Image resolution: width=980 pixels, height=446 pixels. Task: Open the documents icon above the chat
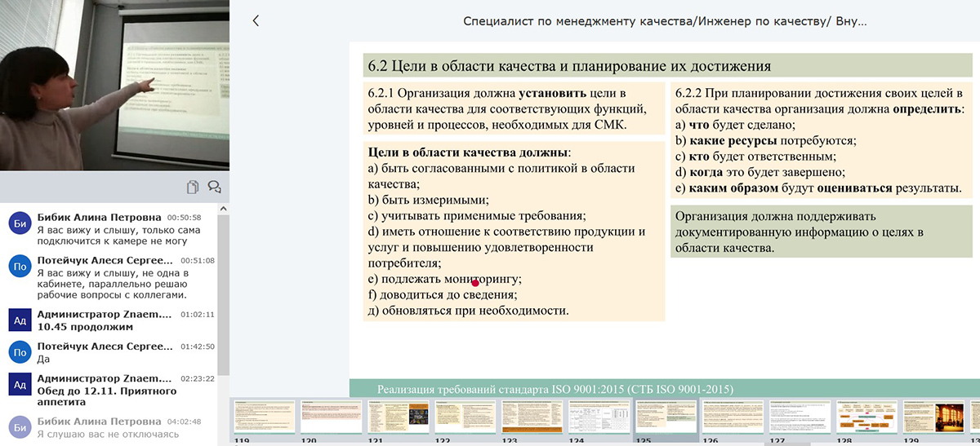click(x=193, y=187)
